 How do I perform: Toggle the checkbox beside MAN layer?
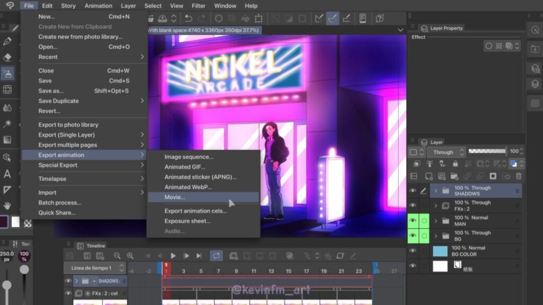click(x=424, y=221)
